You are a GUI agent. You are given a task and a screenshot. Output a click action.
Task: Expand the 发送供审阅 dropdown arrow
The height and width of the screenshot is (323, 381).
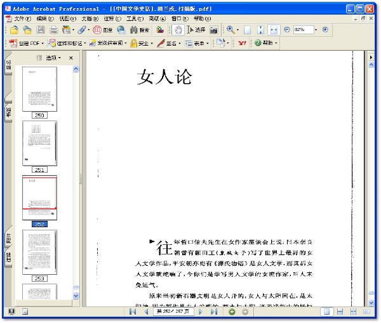pyautogui.click(x=125, y=44)
